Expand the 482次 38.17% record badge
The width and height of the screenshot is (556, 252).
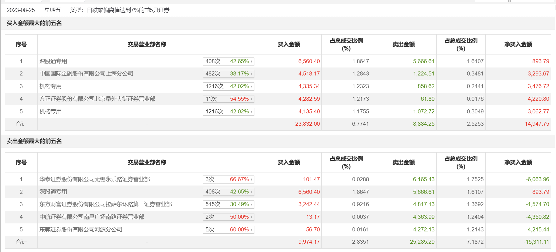229,74
